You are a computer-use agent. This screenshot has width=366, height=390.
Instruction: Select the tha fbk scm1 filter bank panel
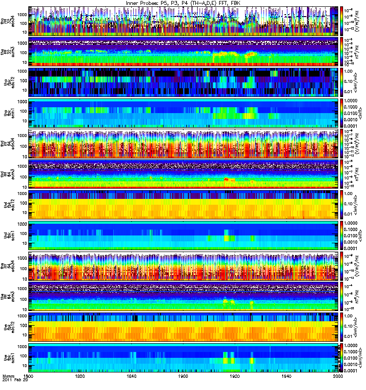pos(183,113)
